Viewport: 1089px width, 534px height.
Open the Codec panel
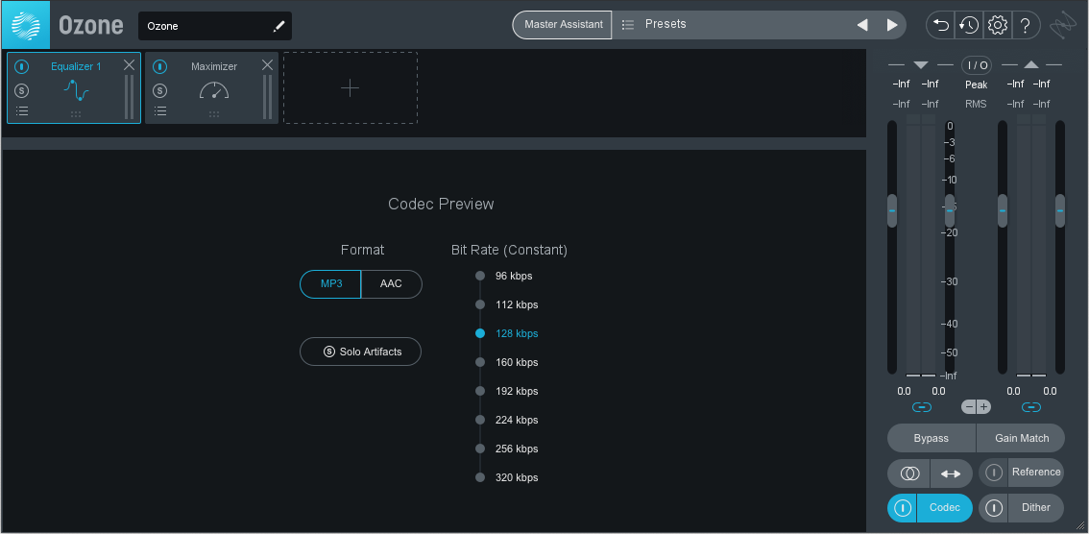click(x=945, y=508)
